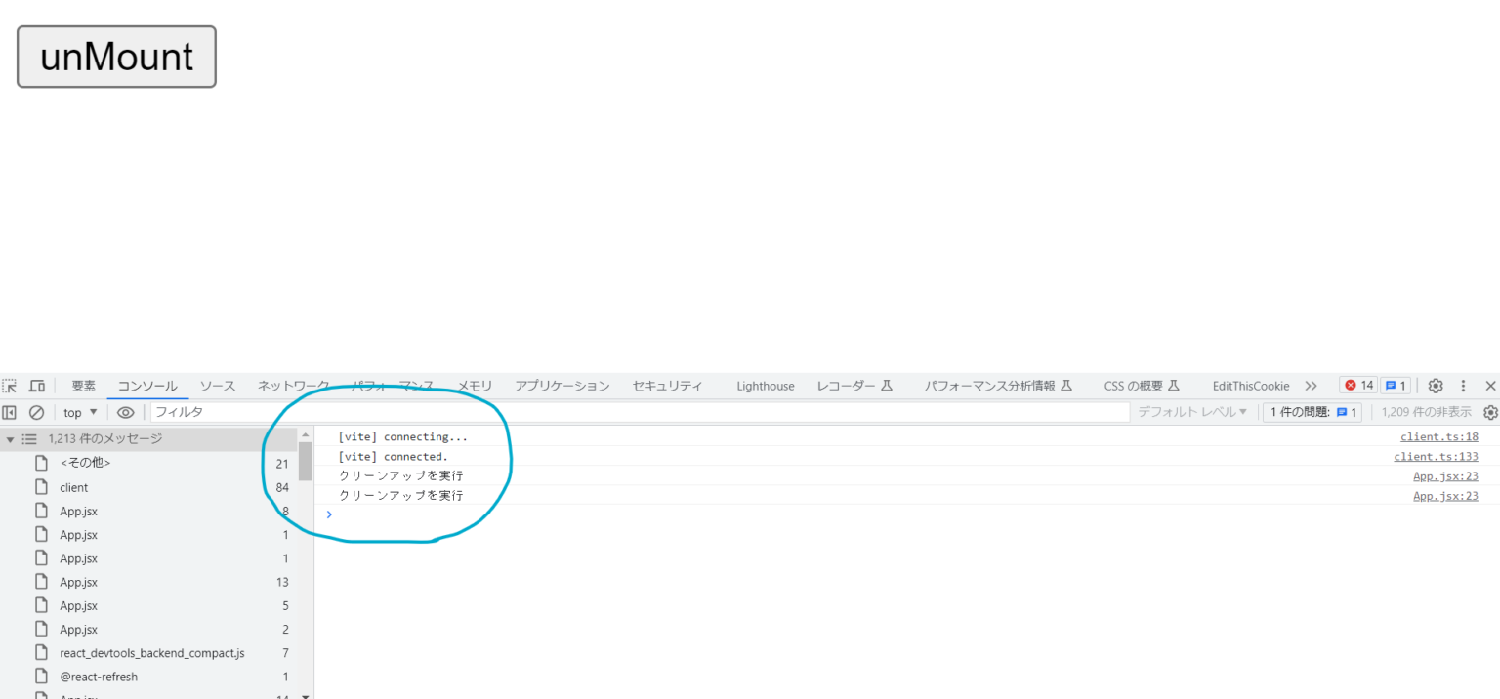Open the DevTools three-dot menu
Image resolution: width=1500 pixels, height=699 pixels.
[x=1463, y=386]
